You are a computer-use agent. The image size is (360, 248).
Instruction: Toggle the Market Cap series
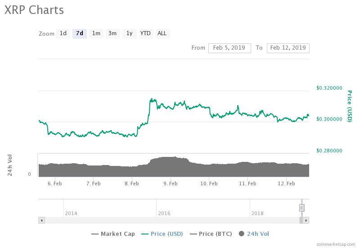click(x=113, y=234)
